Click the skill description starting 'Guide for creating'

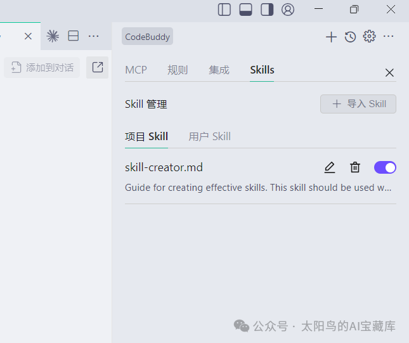point(258,188)
